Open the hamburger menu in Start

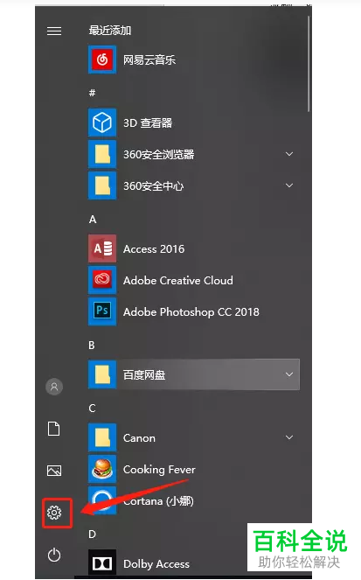pyautogui.click(x=54, y=31)
